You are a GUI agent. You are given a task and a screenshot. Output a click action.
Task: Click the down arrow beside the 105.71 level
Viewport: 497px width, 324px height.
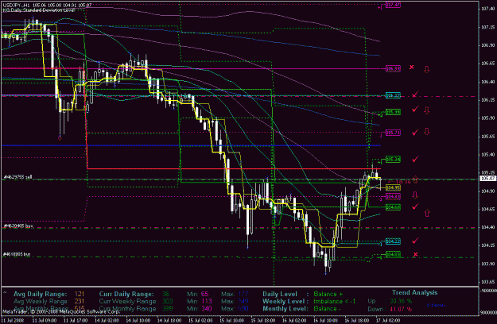click(x=427, y=131)
